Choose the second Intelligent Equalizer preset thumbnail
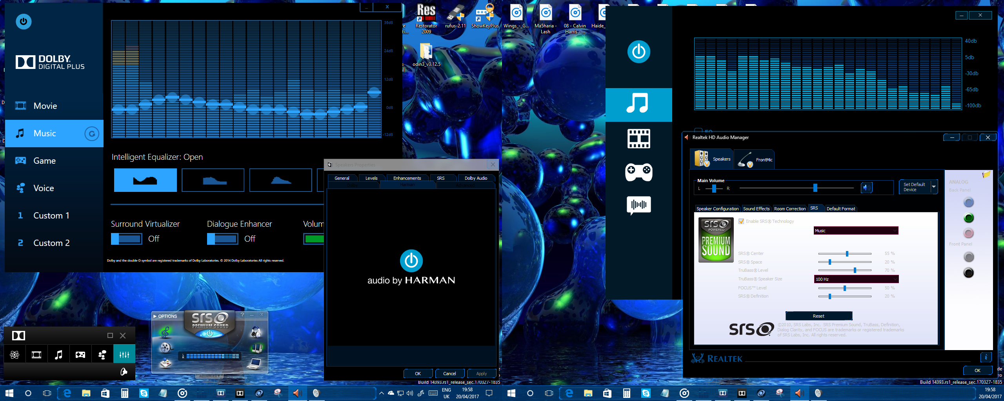 (x=213, y=180)
